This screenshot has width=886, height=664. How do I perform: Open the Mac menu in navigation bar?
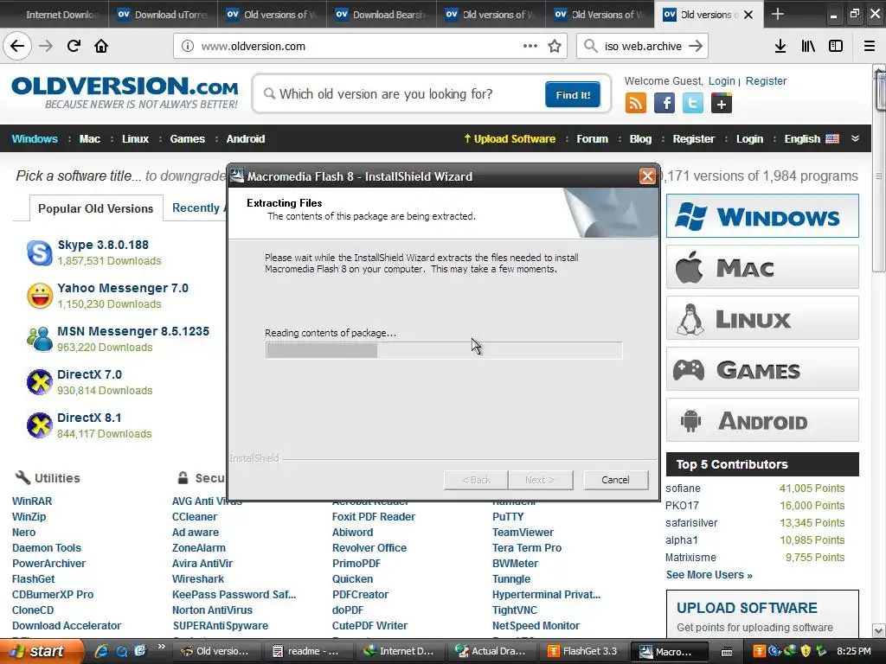[90, 139]
